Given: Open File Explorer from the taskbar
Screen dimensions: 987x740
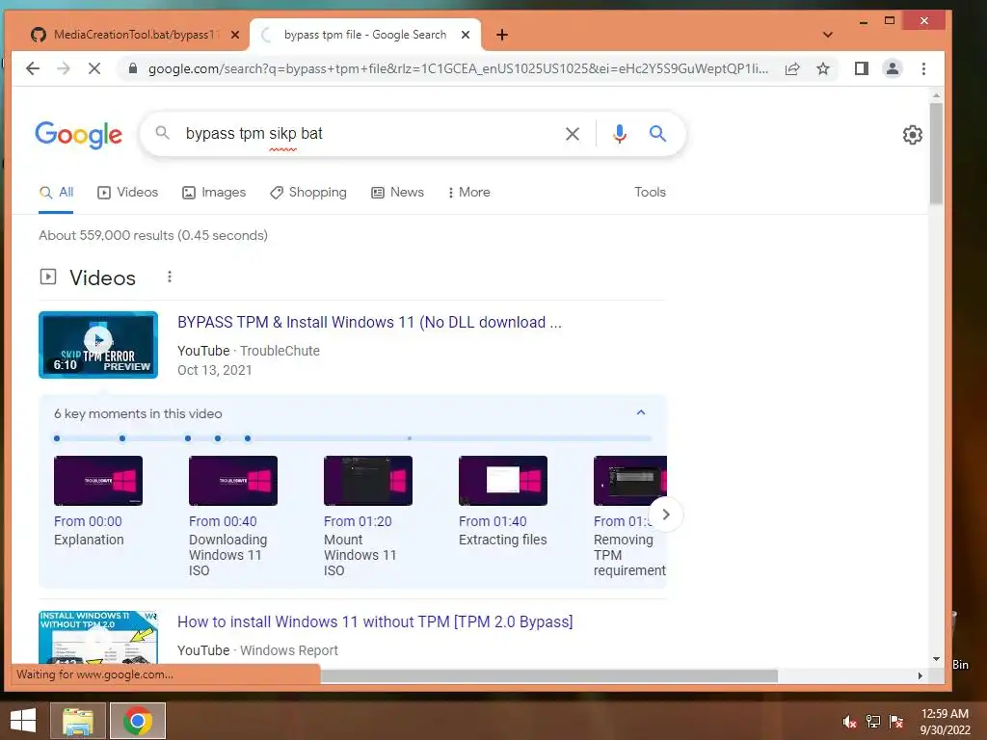Looking at the screenshot, I should tap(77, 721).
